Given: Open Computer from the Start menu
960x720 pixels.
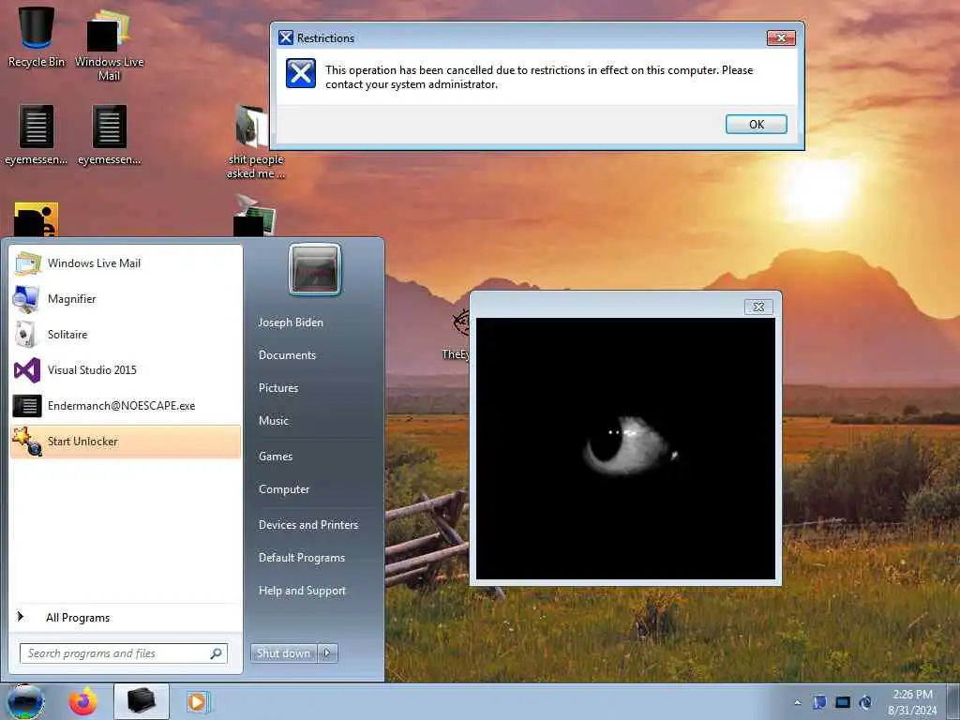Looking at the screenshot, I should point(284,489).
